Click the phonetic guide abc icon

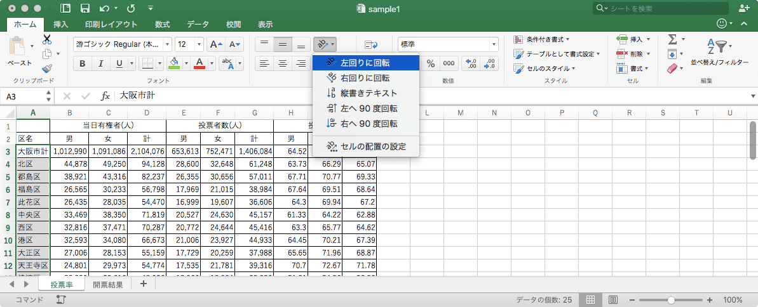coord(227,63)
